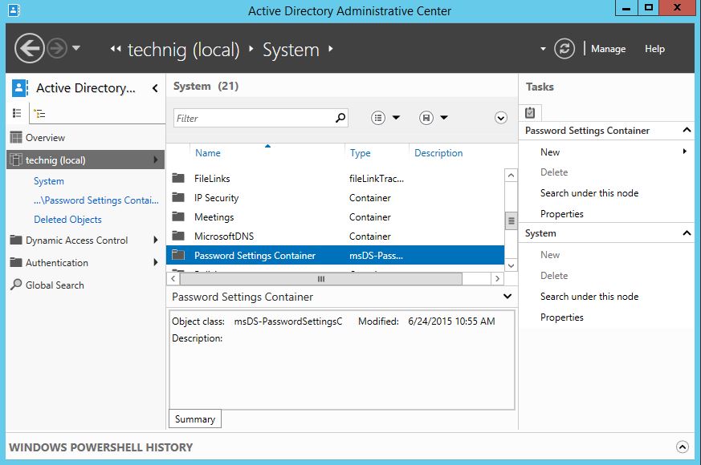Screen dimensions: 701x465
Task: Open the Manage menu
Action: pyautogui.click(x=608, y=49)
